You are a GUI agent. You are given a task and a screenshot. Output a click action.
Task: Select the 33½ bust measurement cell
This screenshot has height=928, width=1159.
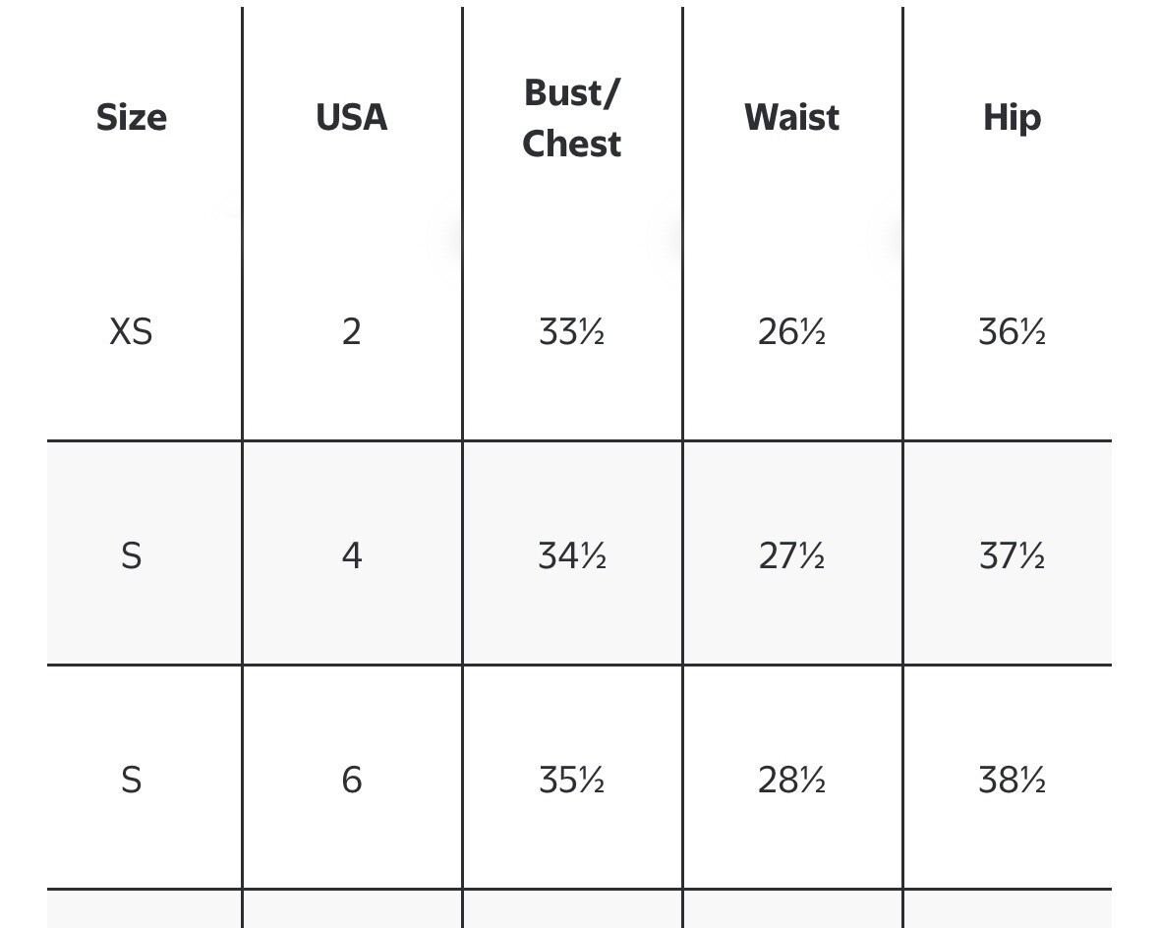click(x=572, y=331)
